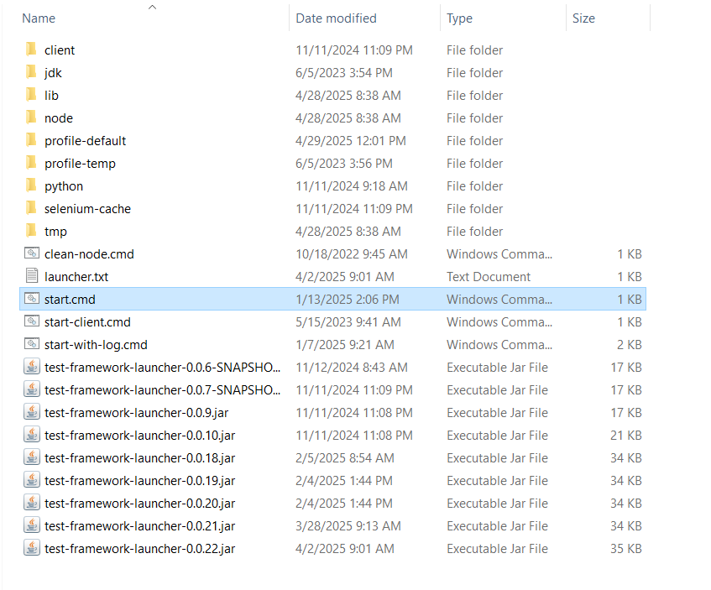Select file test-framework-launcher-0.0.19.jar by name
Image resolution: width=711 pixels, height=590 pixels.
point(139,481)
